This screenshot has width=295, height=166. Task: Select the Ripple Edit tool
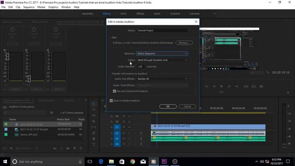tap(94, 115)
